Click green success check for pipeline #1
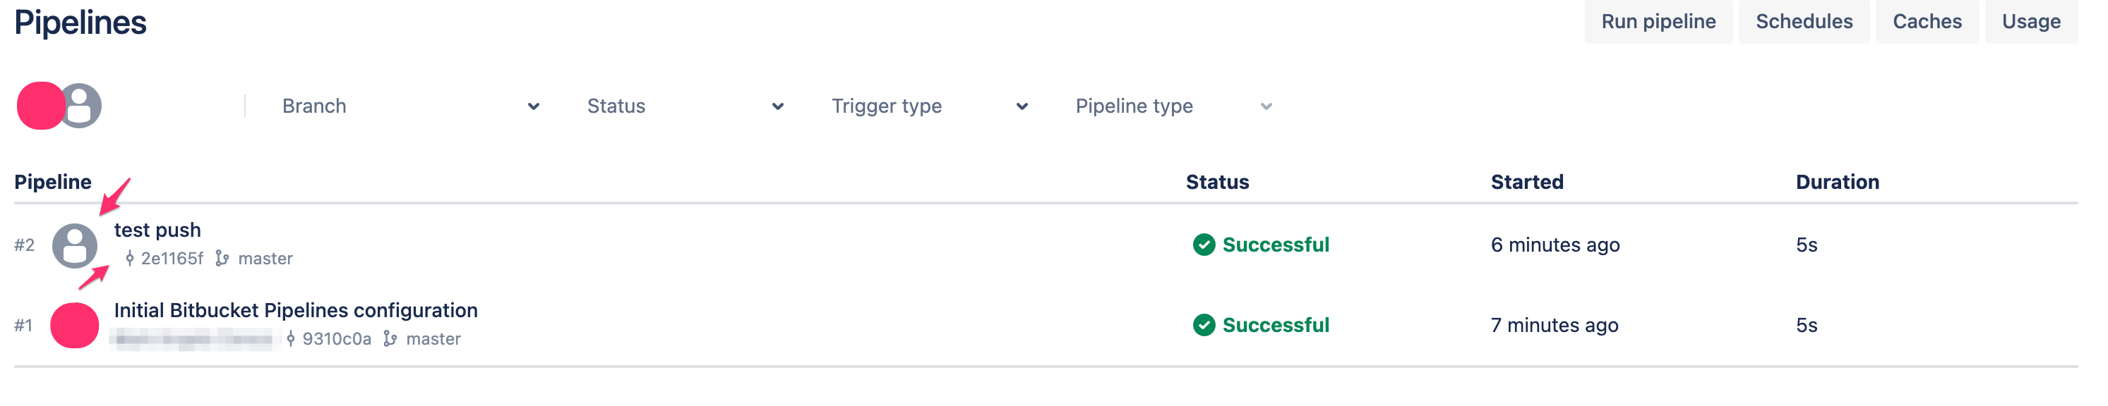This screenshot has height=406, width=2108. 1204,325
